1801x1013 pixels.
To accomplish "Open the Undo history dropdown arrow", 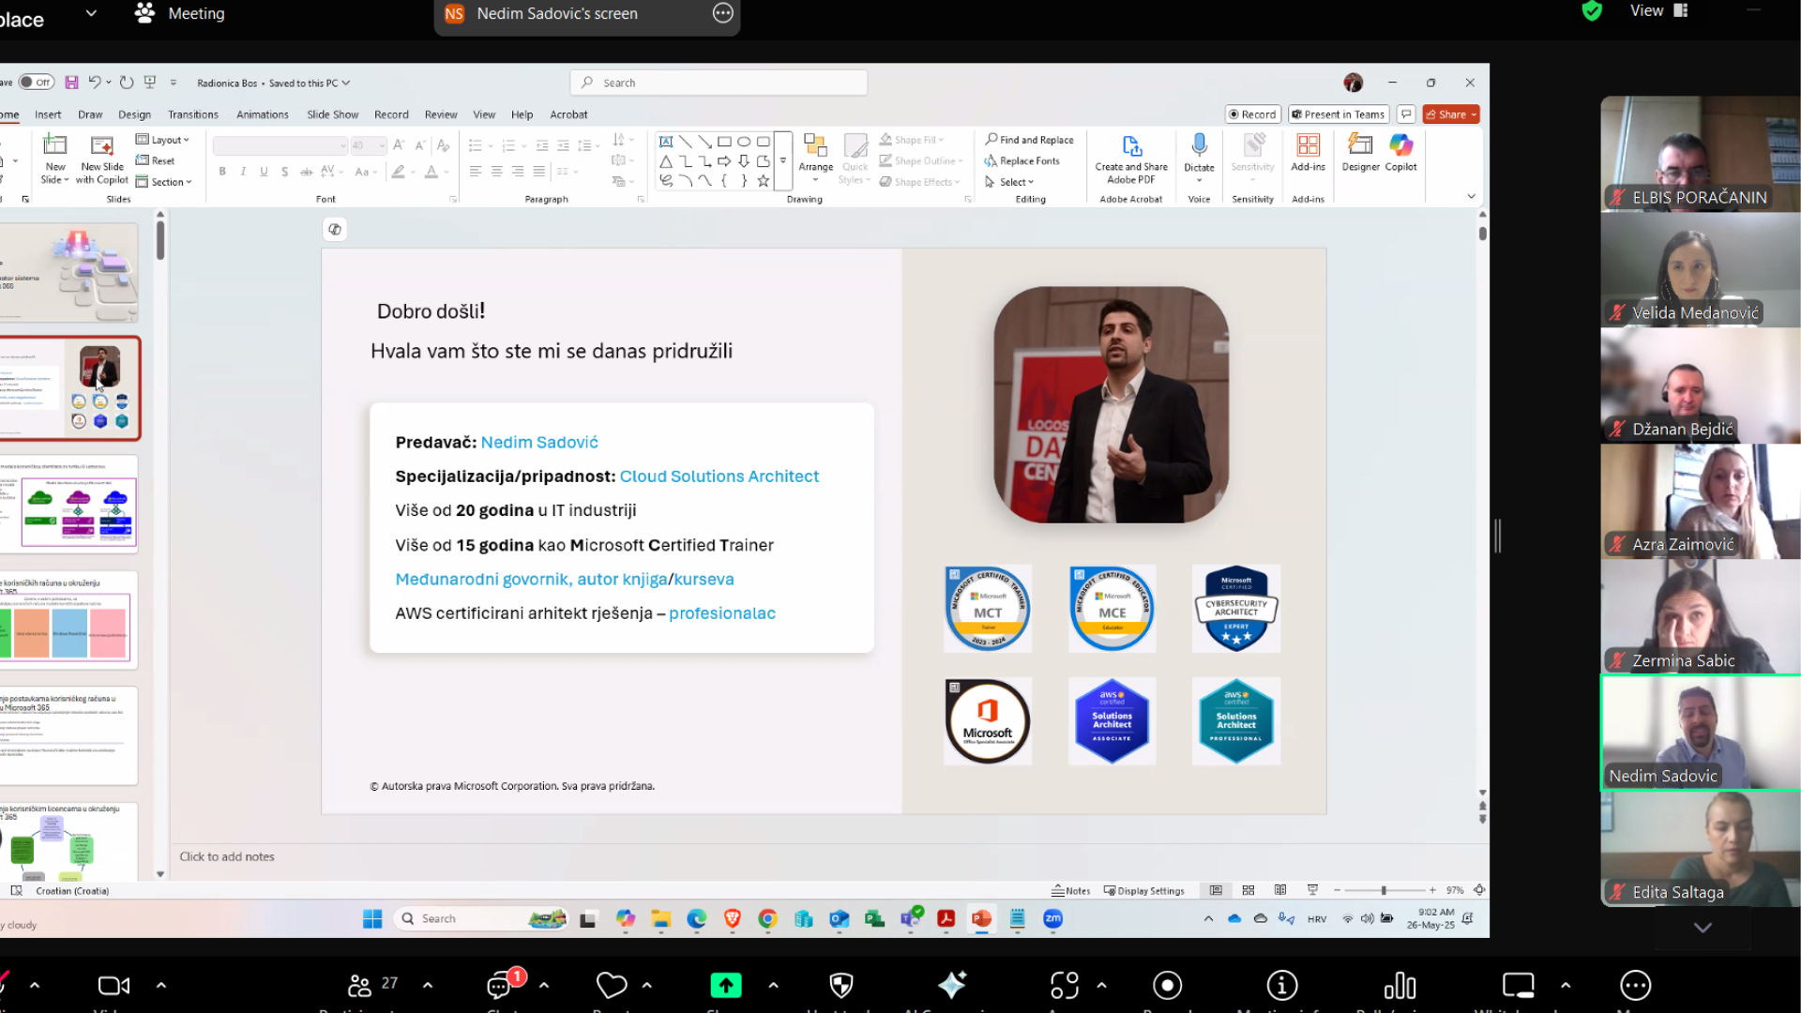I will (x=109, y=83).
